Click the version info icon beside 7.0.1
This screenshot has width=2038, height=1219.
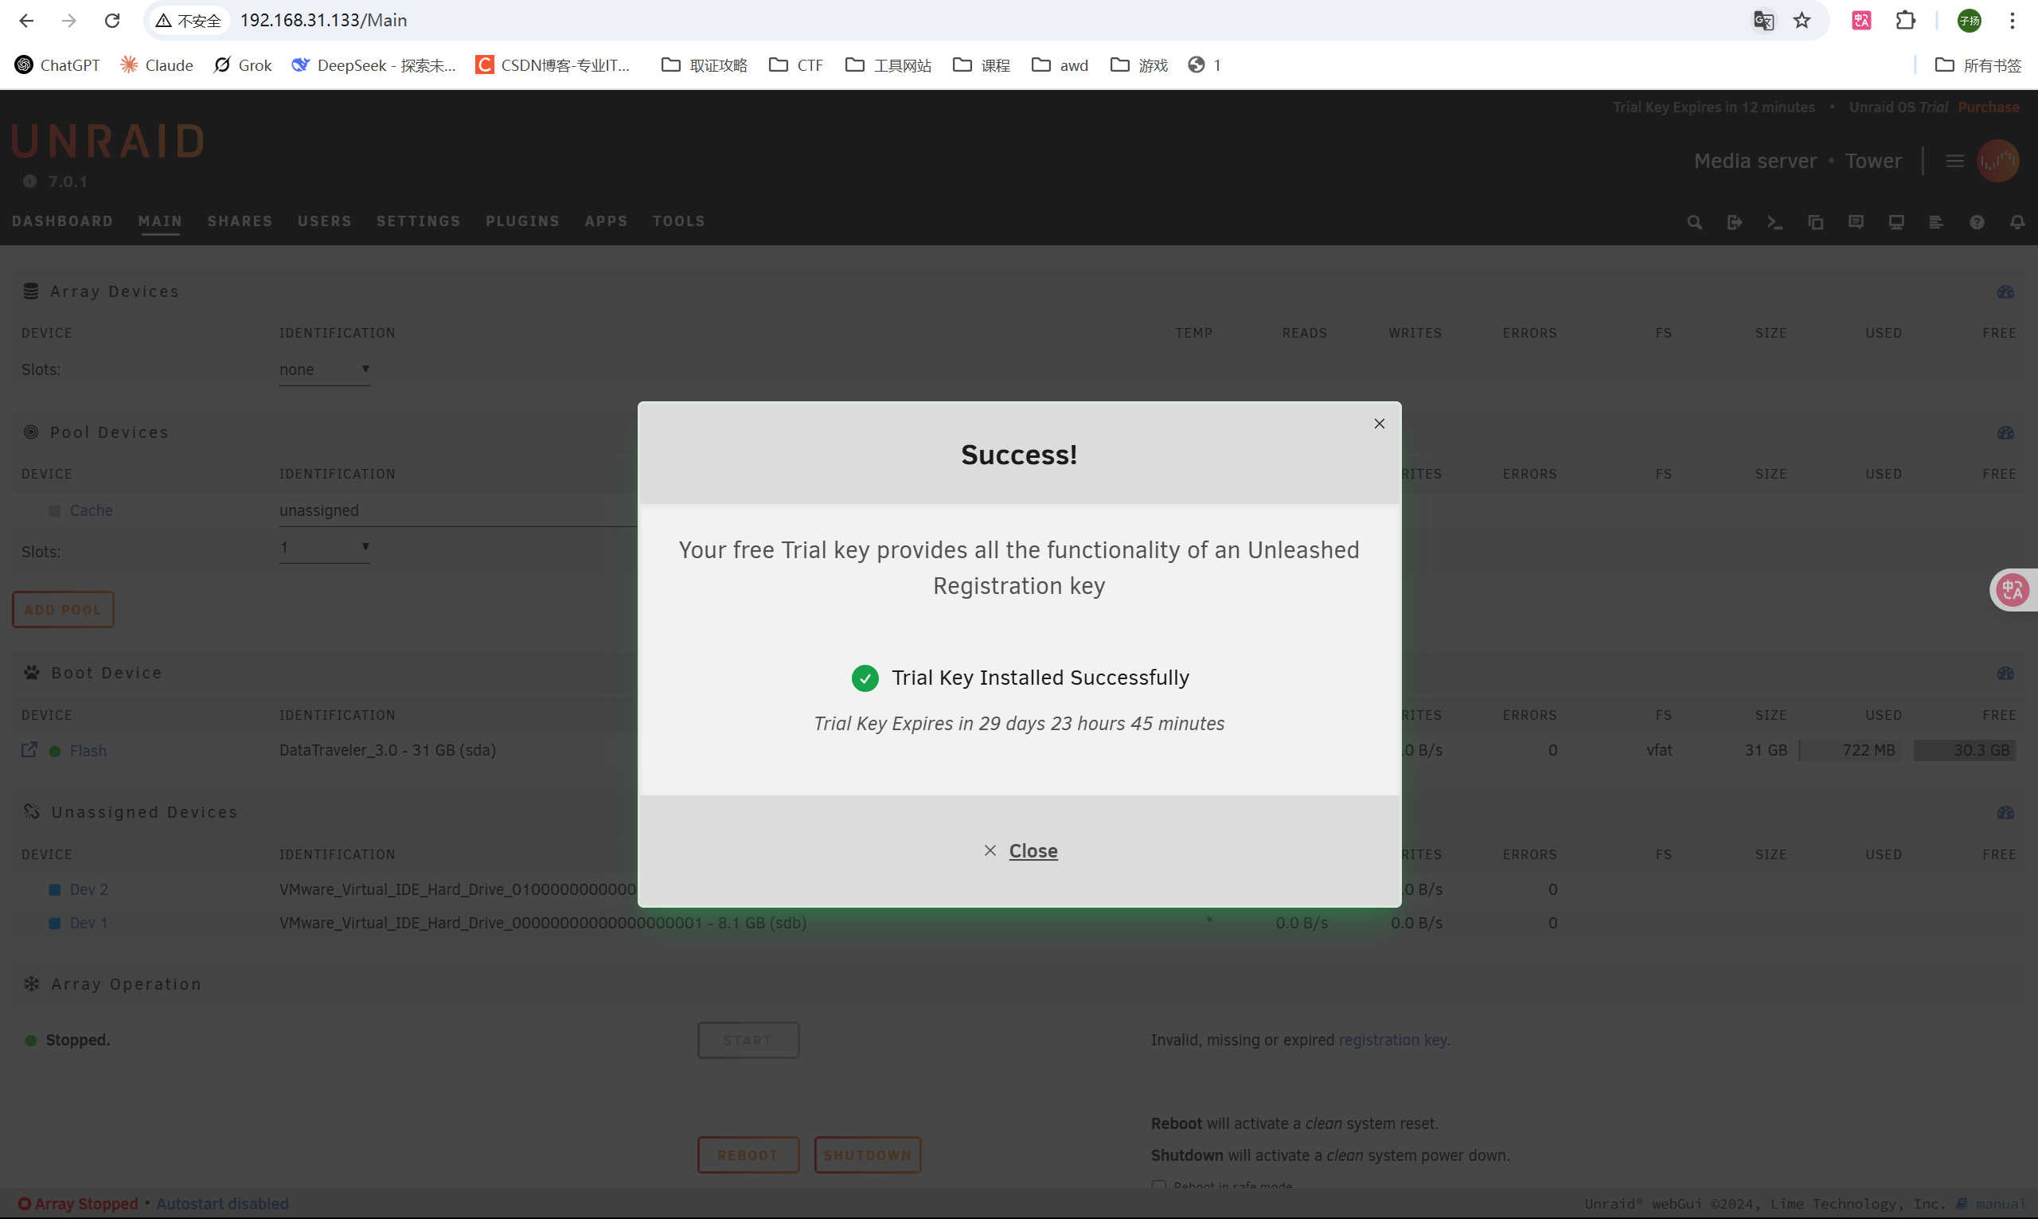click(29, 182)
